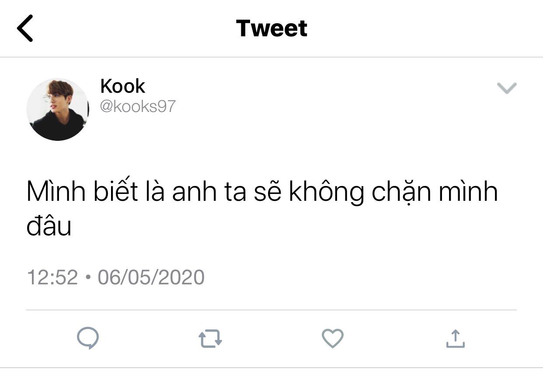The image size is (543, 371).
Task: Tap the word không in the tweet
Action: coord(327,193)
